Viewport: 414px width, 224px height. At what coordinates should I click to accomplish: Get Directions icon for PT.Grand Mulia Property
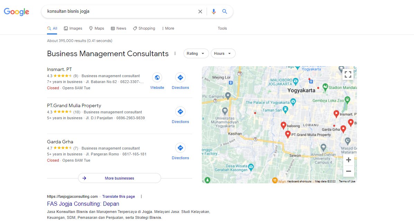180,112
